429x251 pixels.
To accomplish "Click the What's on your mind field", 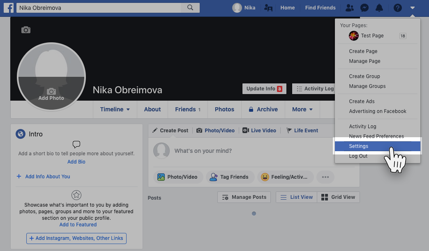I will tap(203, 151).
